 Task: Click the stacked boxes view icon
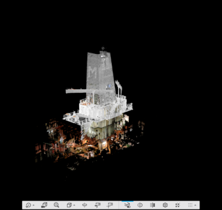pos(44,205)
